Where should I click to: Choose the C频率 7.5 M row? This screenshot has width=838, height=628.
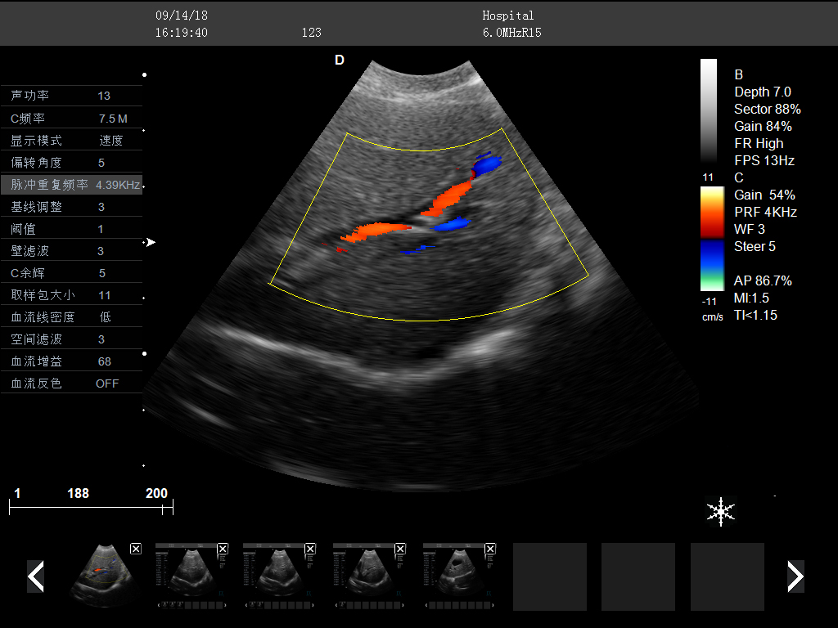coord(71,119)
